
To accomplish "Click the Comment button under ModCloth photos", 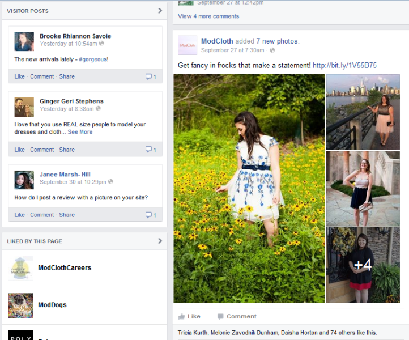I will pyautogui.click(x=237, y=317).
